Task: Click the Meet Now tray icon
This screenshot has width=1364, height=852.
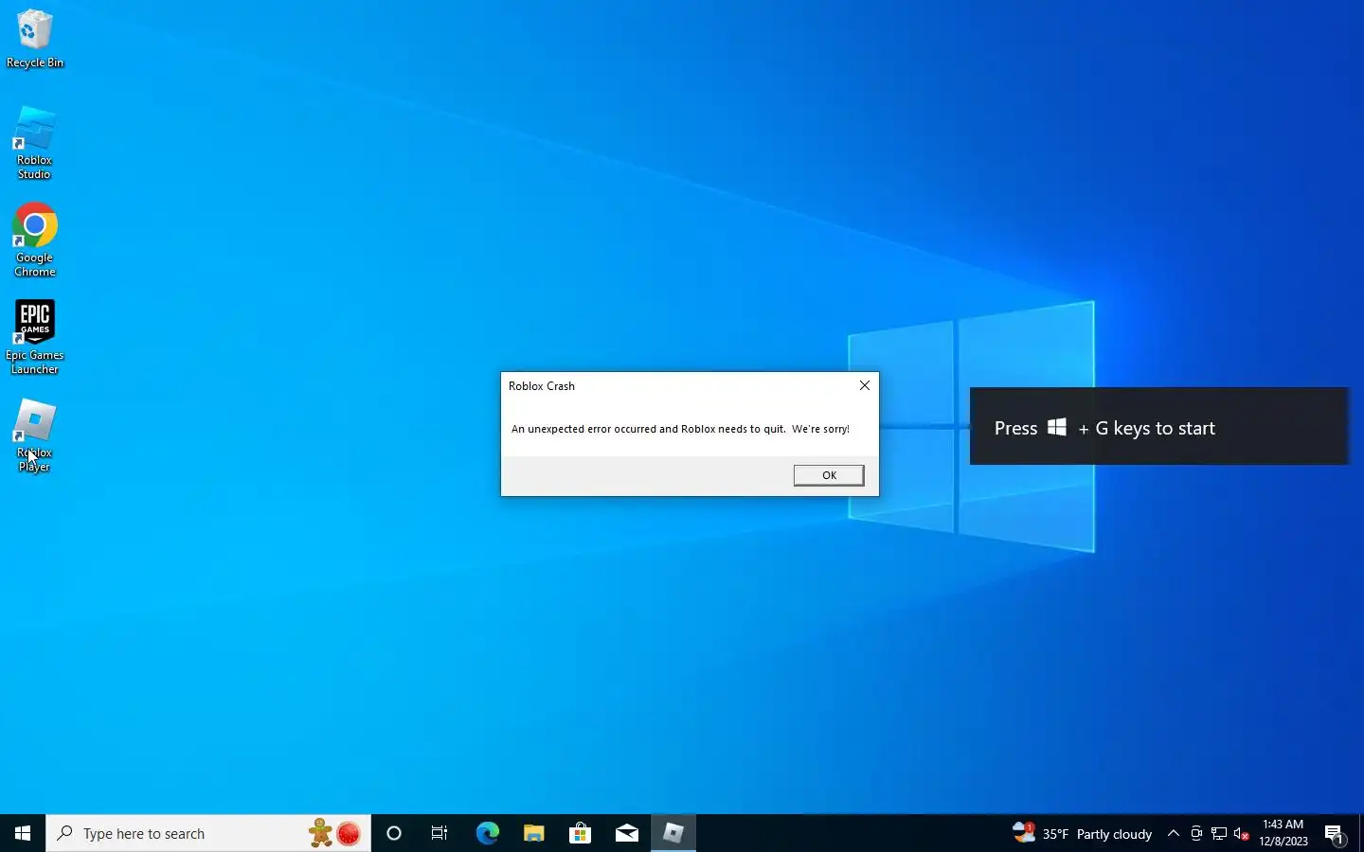Action: tap(1196, 833)
